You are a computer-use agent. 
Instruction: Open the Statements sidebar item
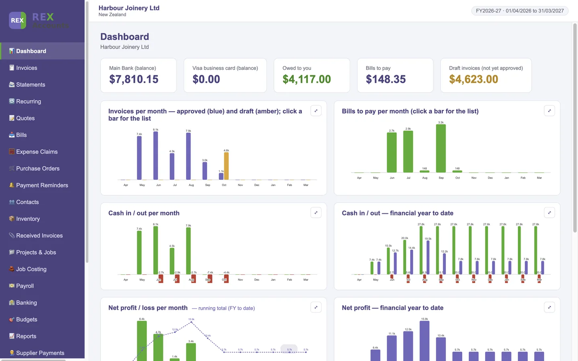coord(42,85)
